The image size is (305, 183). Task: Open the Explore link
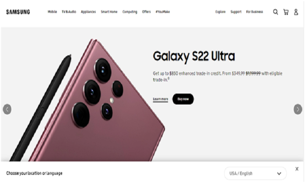pos(220,12)
